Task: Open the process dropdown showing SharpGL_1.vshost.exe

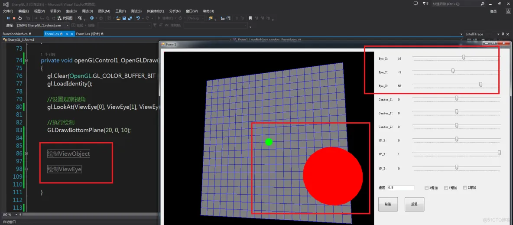Action: (x=42, y=25)
